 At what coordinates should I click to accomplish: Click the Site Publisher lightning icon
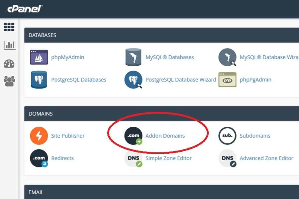point(39,136)
